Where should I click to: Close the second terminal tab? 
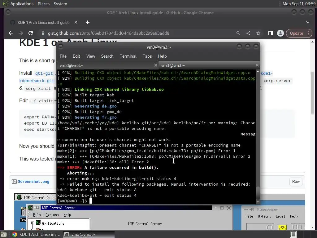tap(257, 65)
